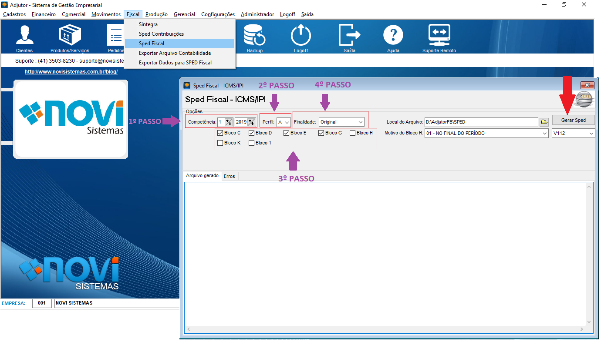
Task: Open the Gerencial menu
Action: click(184, 14)
